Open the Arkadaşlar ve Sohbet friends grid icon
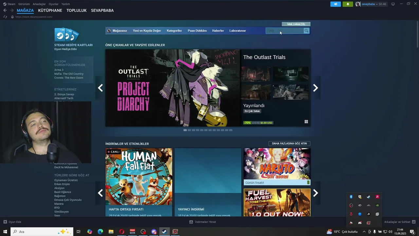 (414, 222)
